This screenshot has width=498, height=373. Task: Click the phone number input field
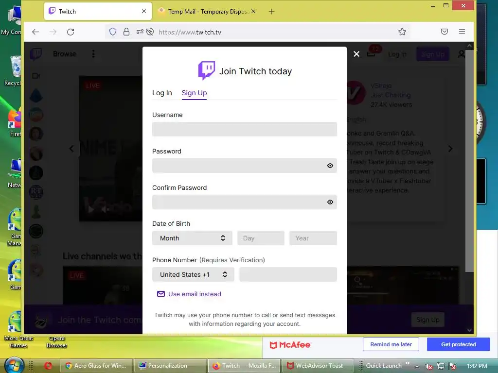point(288,275)
